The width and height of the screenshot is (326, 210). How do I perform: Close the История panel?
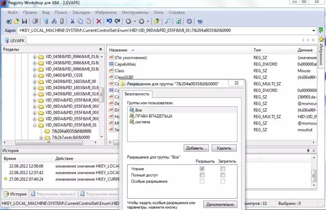(x=314, y=151)
